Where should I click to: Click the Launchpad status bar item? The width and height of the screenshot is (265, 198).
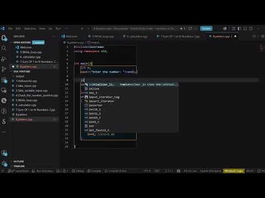[18, 171]
